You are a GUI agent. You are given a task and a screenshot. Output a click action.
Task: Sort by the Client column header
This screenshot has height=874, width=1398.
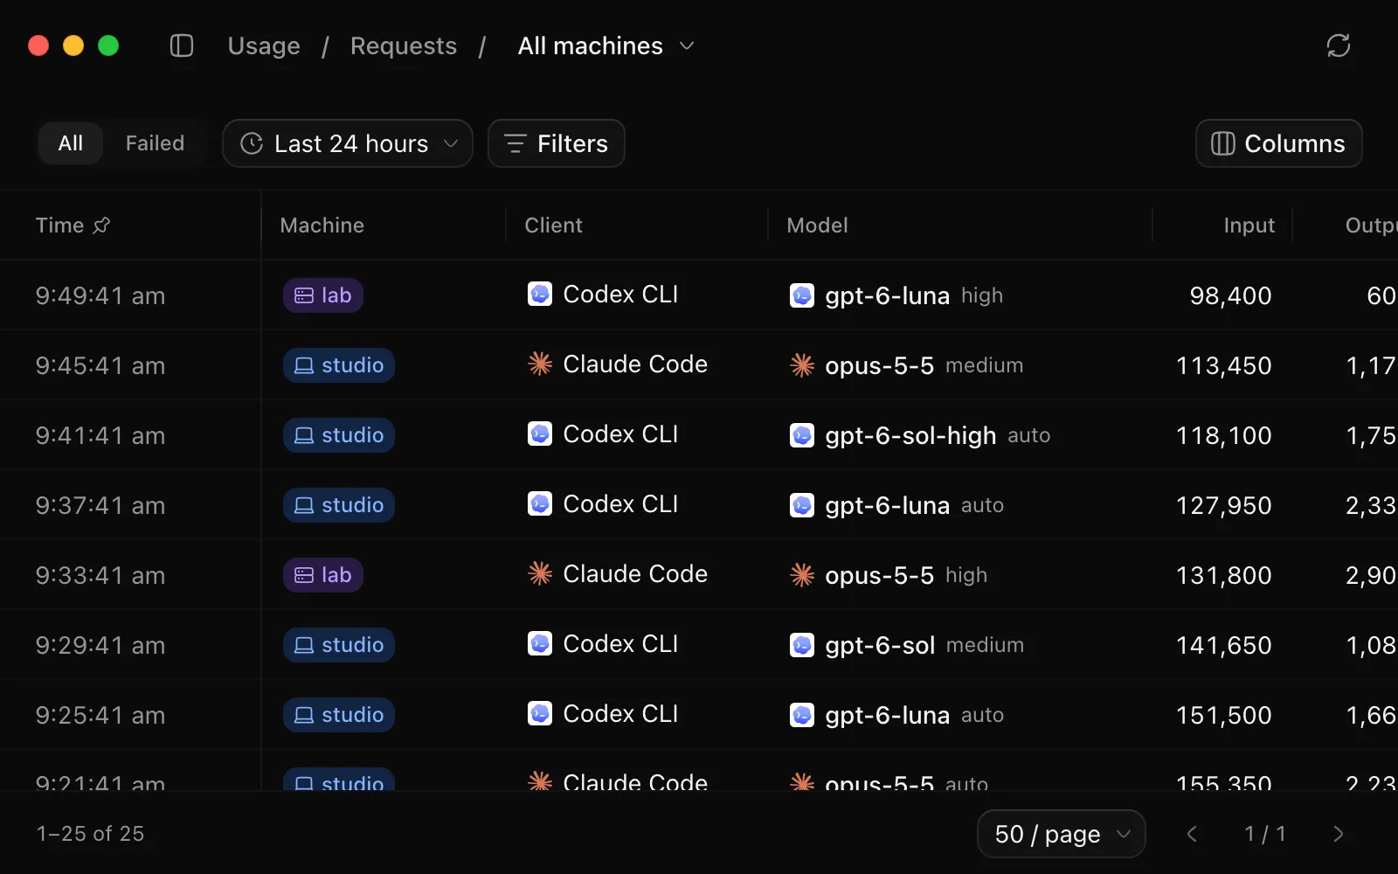553,225
